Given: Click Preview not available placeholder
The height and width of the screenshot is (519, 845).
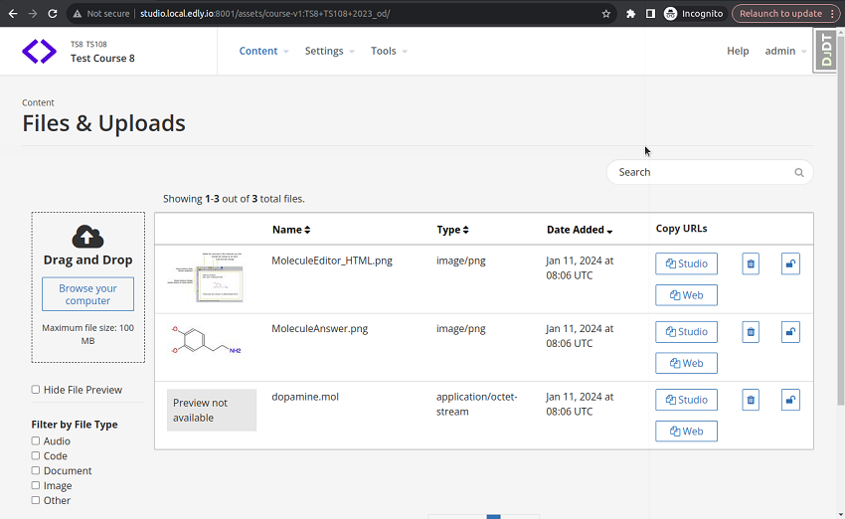Looking at the screenshot, I should point(211,411).
